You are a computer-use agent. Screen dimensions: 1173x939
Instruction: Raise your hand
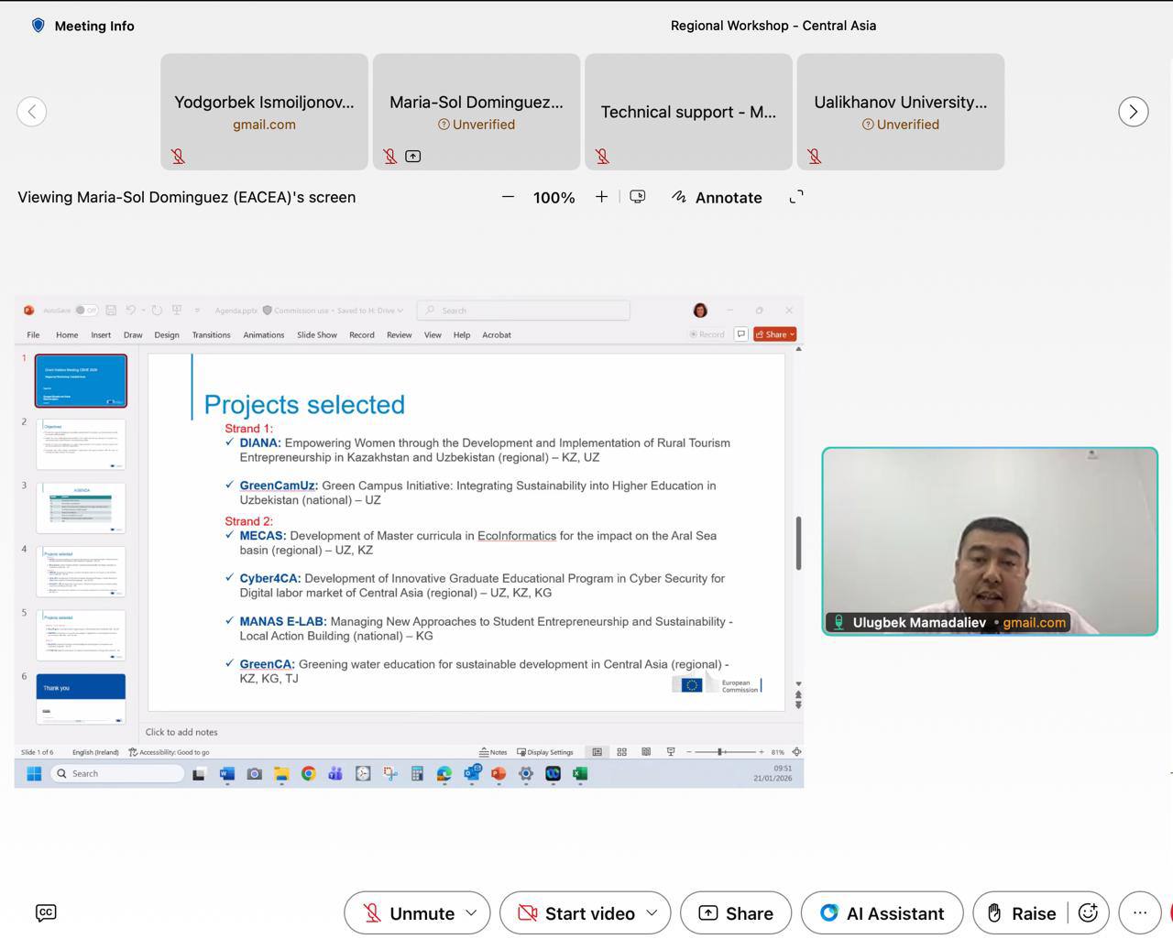1021,912
